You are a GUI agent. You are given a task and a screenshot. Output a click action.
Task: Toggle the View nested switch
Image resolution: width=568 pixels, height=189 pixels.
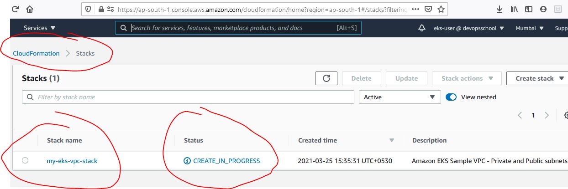coord(451,97)
